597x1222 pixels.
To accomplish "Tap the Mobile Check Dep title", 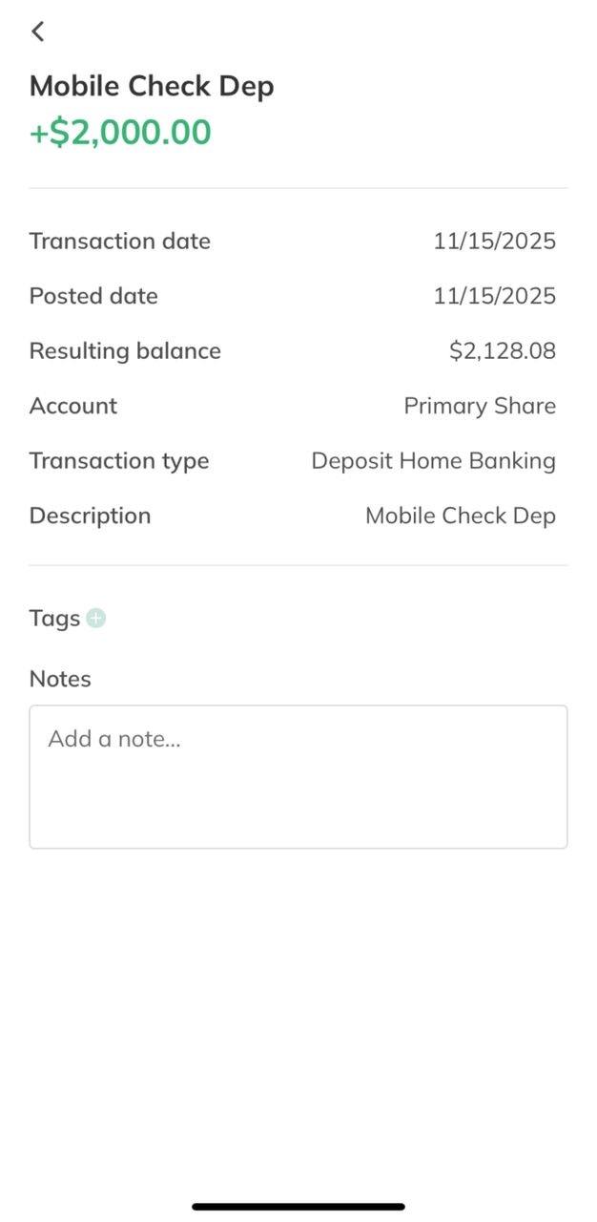I will (x=152, y=86).
